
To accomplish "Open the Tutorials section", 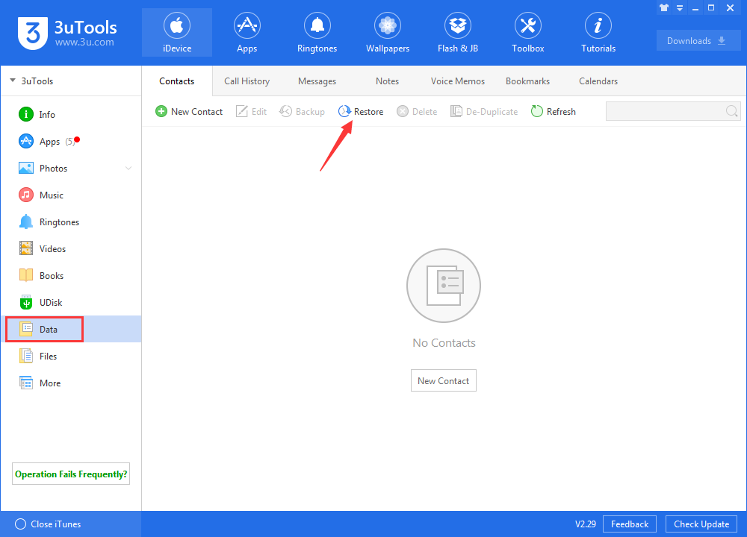I will pyautogui.click(x=598, y=32).
